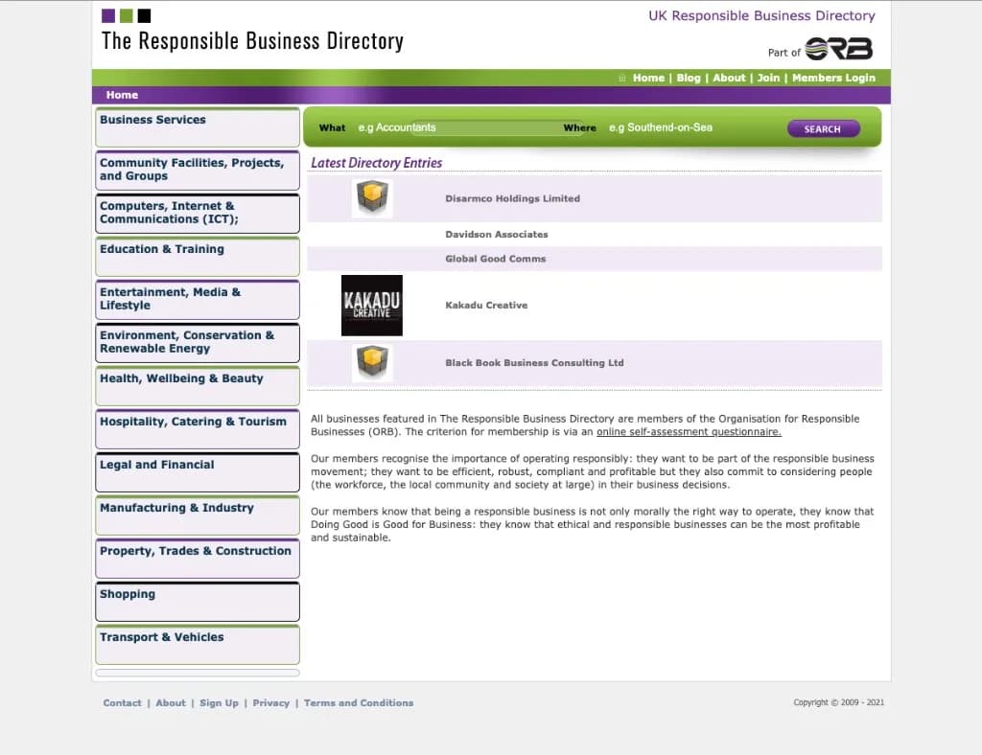
Task: Open Disarmco Holdings Limited cube logo
Action: [372, 198]
